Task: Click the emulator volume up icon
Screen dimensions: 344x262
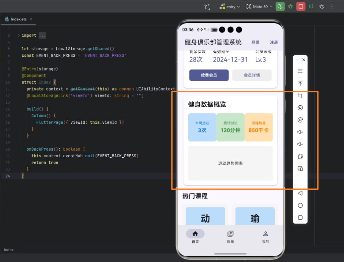Action: point(300,132)
